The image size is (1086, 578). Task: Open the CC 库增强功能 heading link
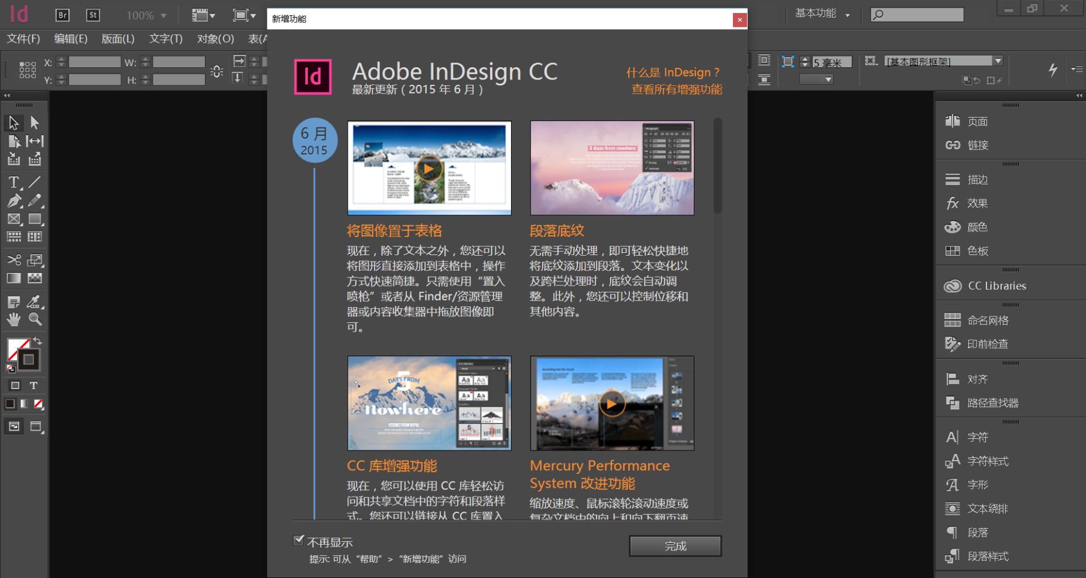point(392,466)
